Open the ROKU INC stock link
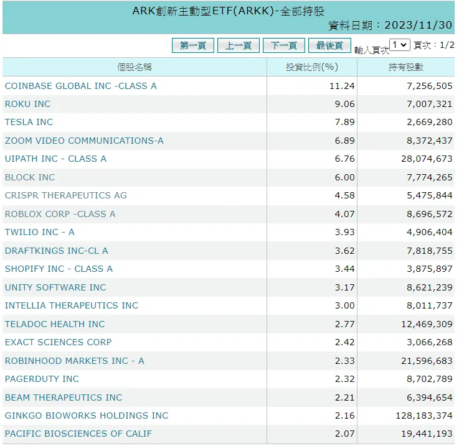The height and width of the screenshot is (446, 459). [x=28, y=104]
